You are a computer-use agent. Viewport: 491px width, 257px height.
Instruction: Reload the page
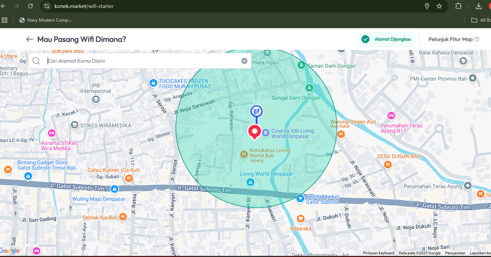(x=30, y=6)
